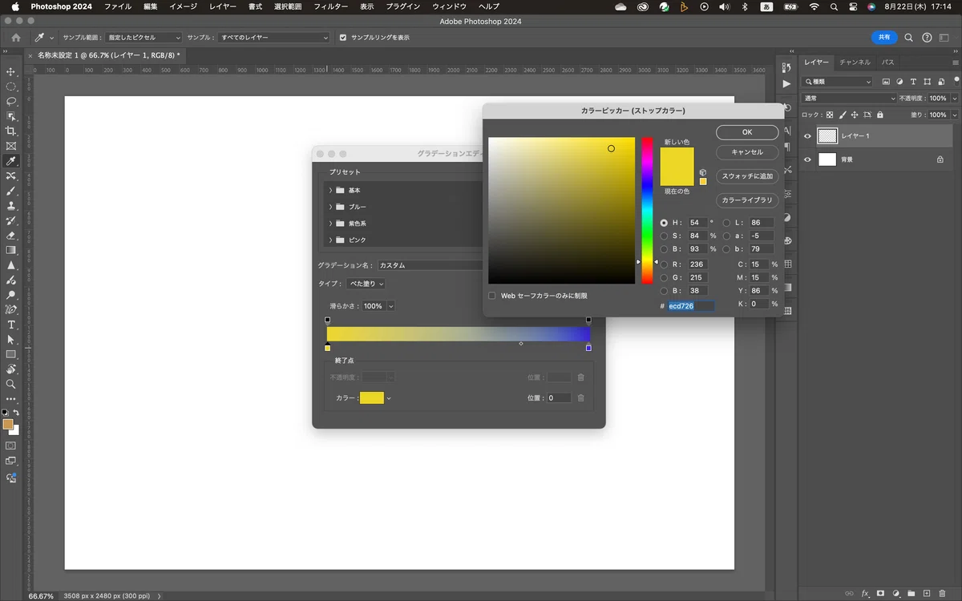This screenshot has width=962, height=601.
Task: Select the Zoom magnifier tool
Action: click(11, 384)
